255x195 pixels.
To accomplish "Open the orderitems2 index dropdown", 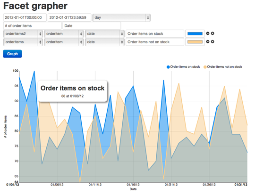I will 23,34.
